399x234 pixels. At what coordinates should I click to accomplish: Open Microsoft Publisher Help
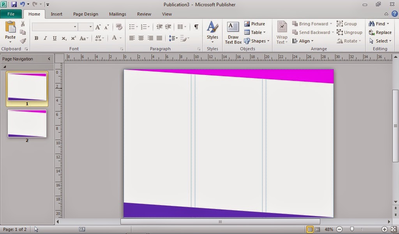394,14
